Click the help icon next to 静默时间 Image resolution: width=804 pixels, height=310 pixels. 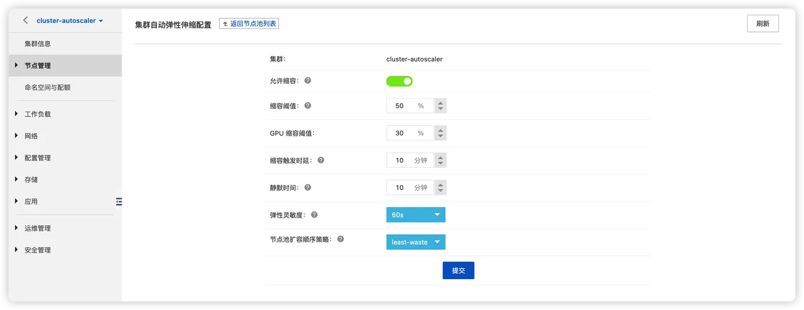308,187
